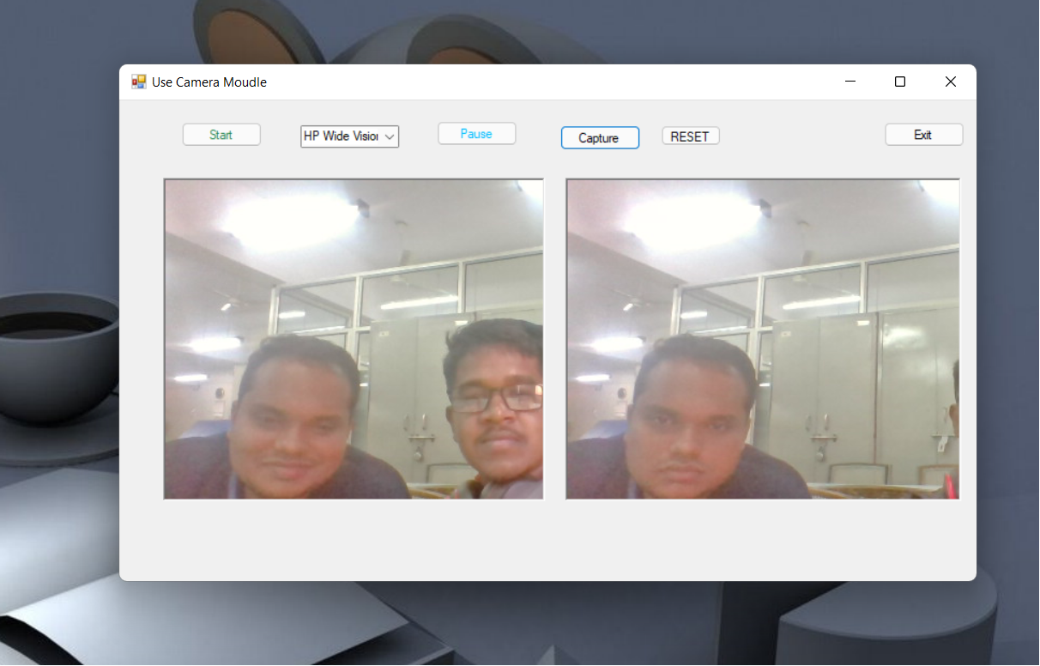The height and width of the screenshot is (666, 1040).
Task: Minimize the Use Camera Moudle window
Action: (x=850, y=82)
